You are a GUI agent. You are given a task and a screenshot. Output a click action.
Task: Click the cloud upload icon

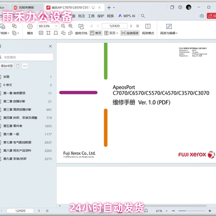[x=202, y=16]
